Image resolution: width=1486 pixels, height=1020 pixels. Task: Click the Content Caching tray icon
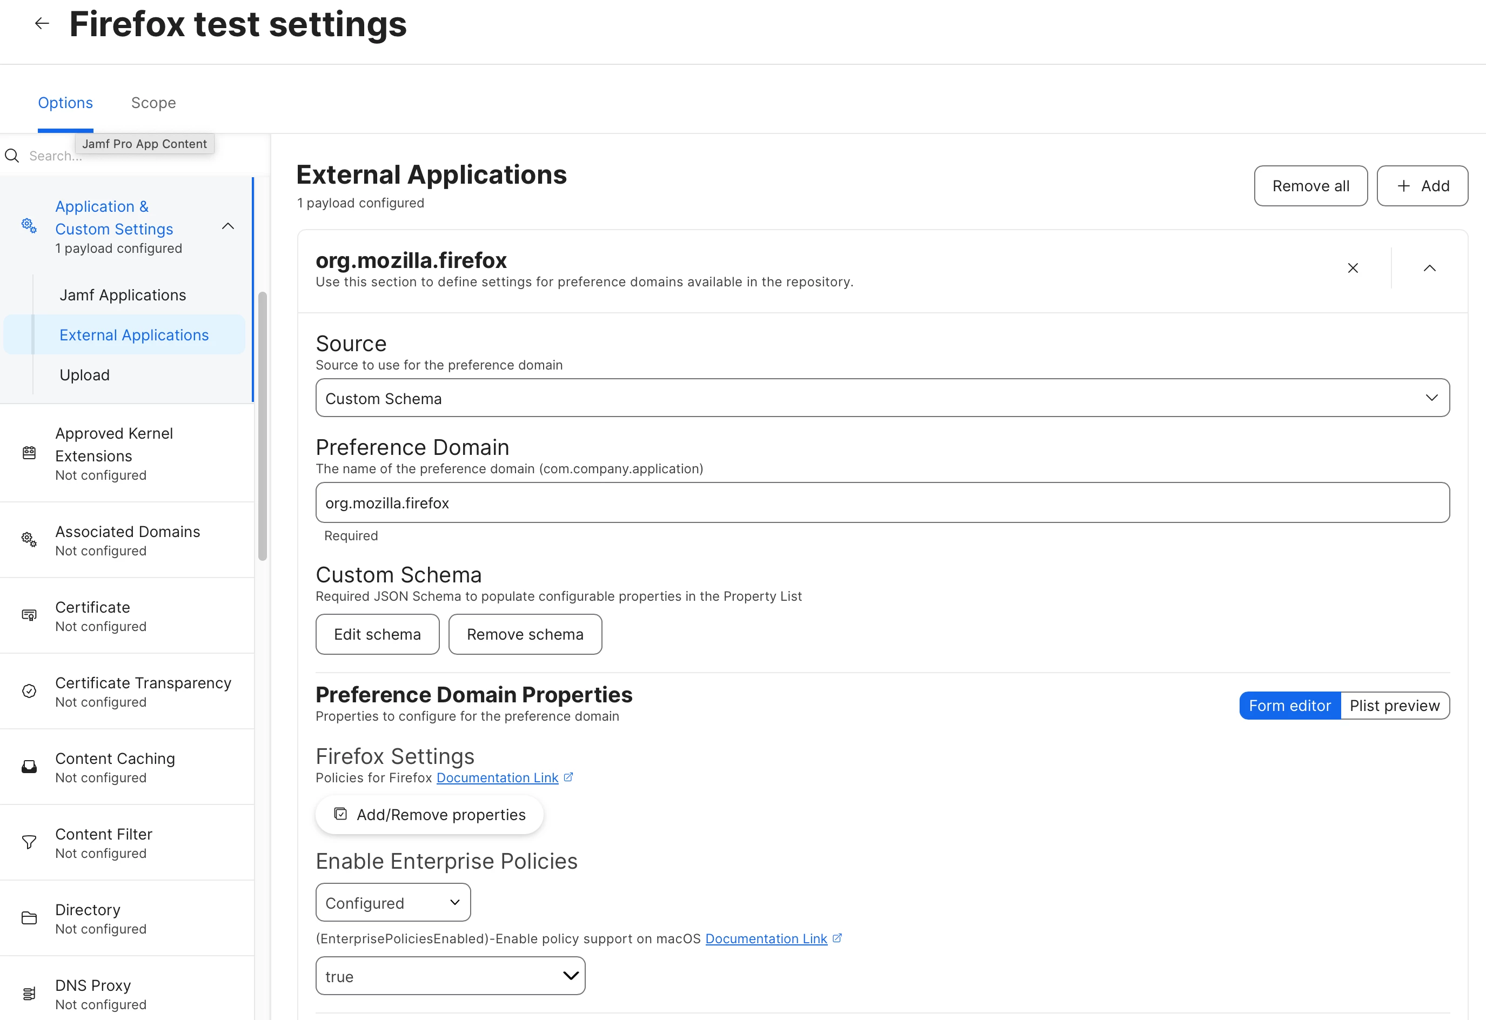click(29, 767)
